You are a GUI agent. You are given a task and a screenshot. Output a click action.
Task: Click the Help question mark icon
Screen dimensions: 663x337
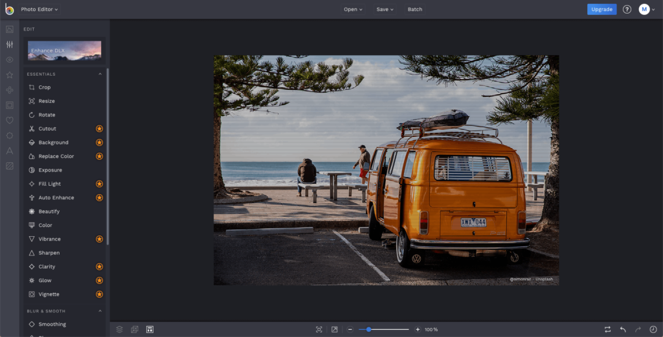pos(627,9)
